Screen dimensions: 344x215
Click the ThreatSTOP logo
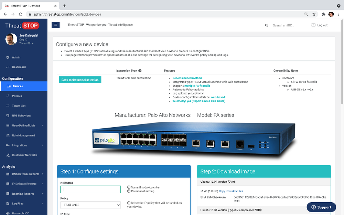pyautogui.click(x=22, y=25)
